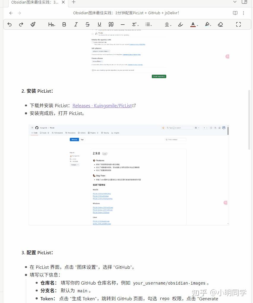253x303 pixels.
Task: Redo the last undone edit
Action: click(x=21, y=24)
